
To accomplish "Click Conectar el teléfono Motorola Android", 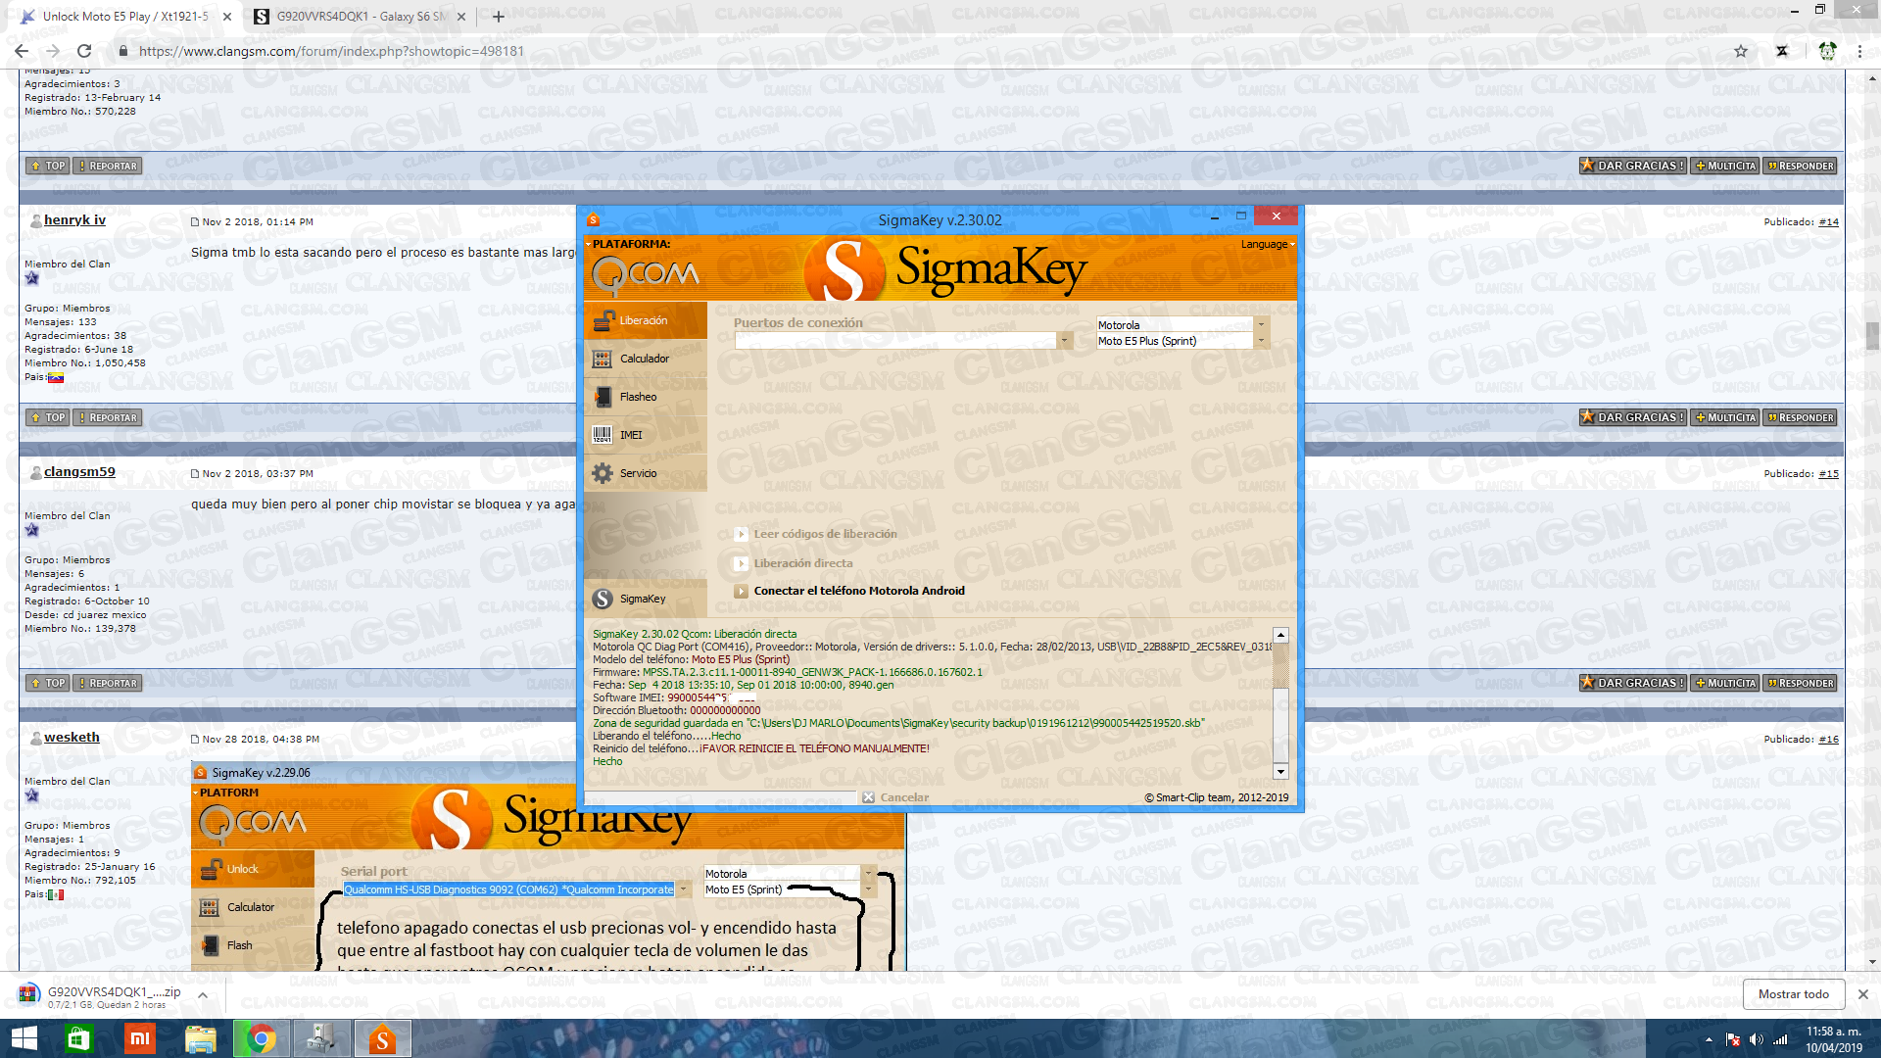I will point(859,591).
